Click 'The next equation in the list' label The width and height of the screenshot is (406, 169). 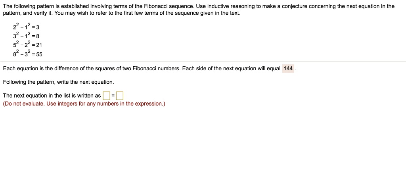click(52, 96)
